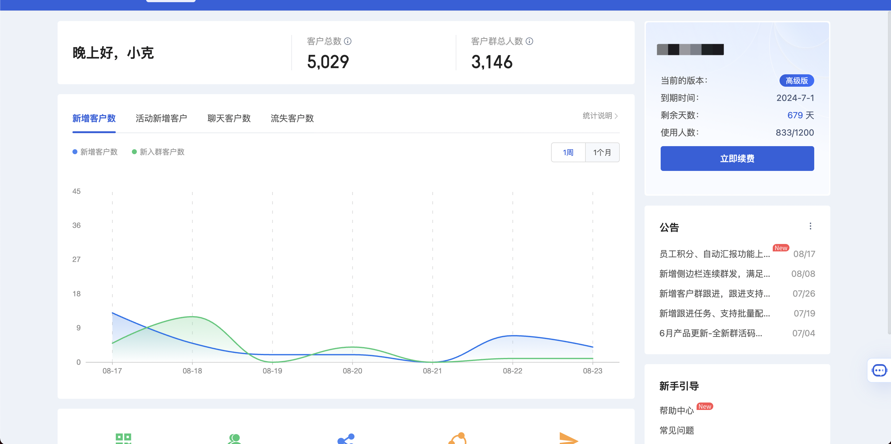Open the 常见问题 FAQ link
This screenshot has height=444, width=891.
click(x=676, y=430)
